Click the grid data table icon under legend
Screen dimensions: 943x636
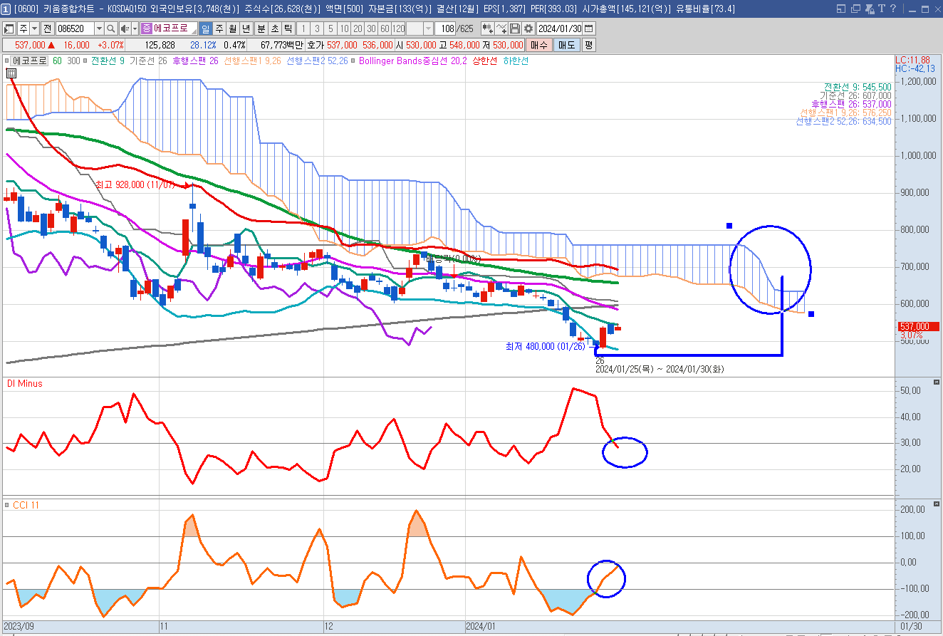coord(11,73)
